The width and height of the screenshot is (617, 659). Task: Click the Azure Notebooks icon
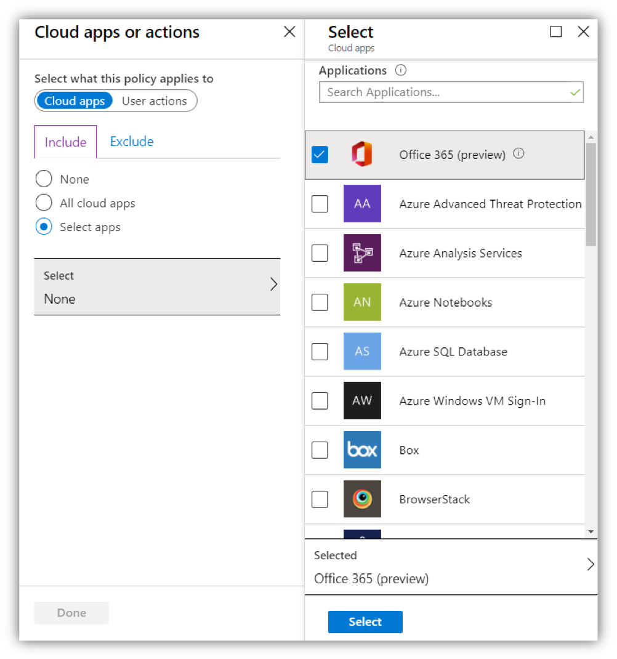(x=362, y=302)
